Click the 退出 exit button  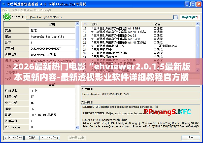(x=191, y=138)
